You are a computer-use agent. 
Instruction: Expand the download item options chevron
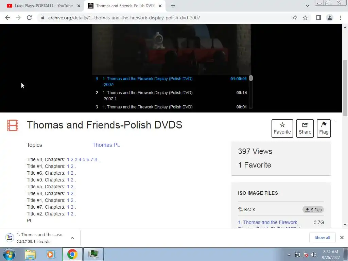click(x=72, y=238)
